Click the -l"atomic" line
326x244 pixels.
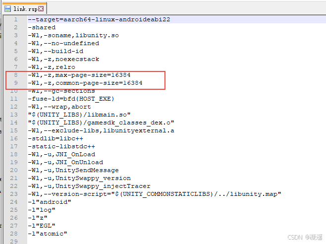(x=48, y=234)
